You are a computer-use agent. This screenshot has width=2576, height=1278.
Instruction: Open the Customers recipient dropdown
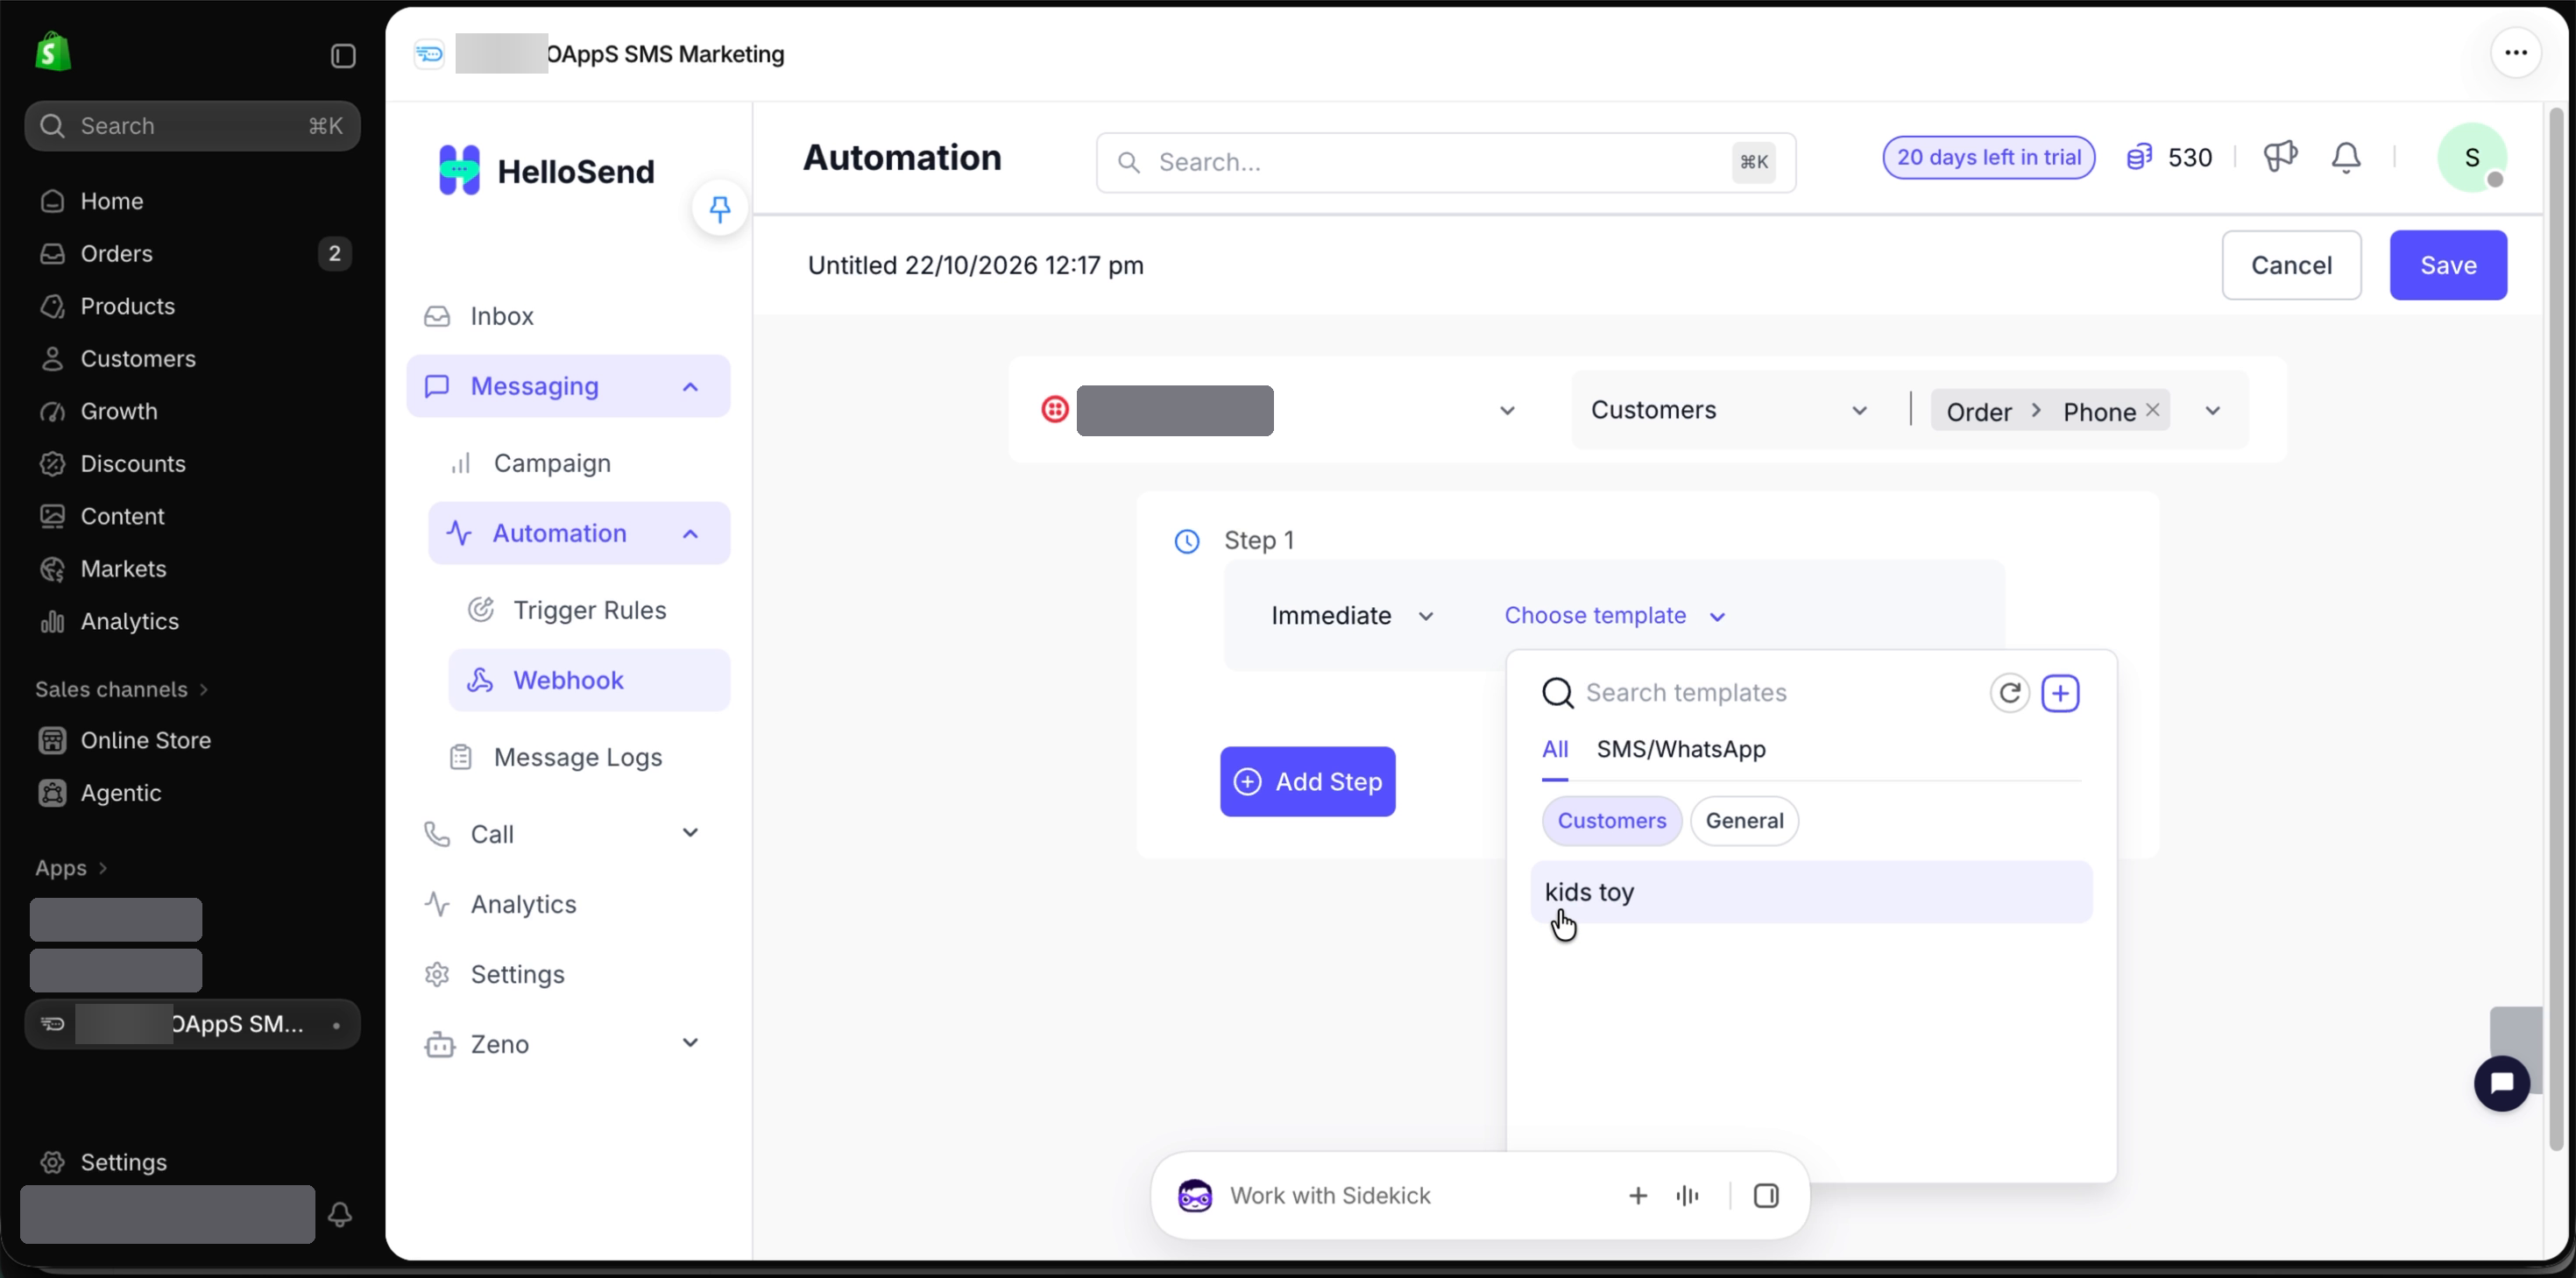[1729, 410]
